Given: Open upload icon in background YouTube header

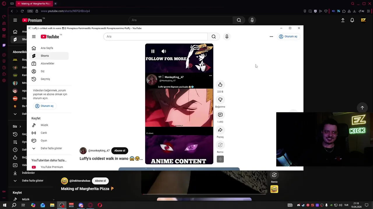Looking at the screenshot, I should click(343, 20).
